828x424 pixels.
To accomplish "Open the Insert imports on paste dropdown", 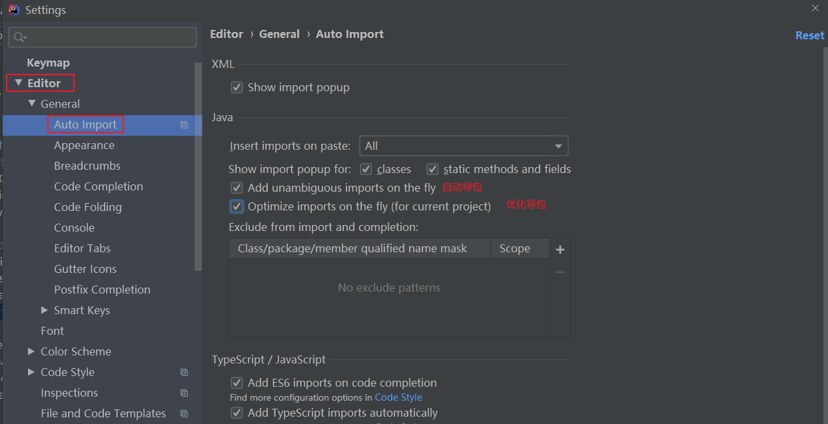I will [x=464, y=146].
